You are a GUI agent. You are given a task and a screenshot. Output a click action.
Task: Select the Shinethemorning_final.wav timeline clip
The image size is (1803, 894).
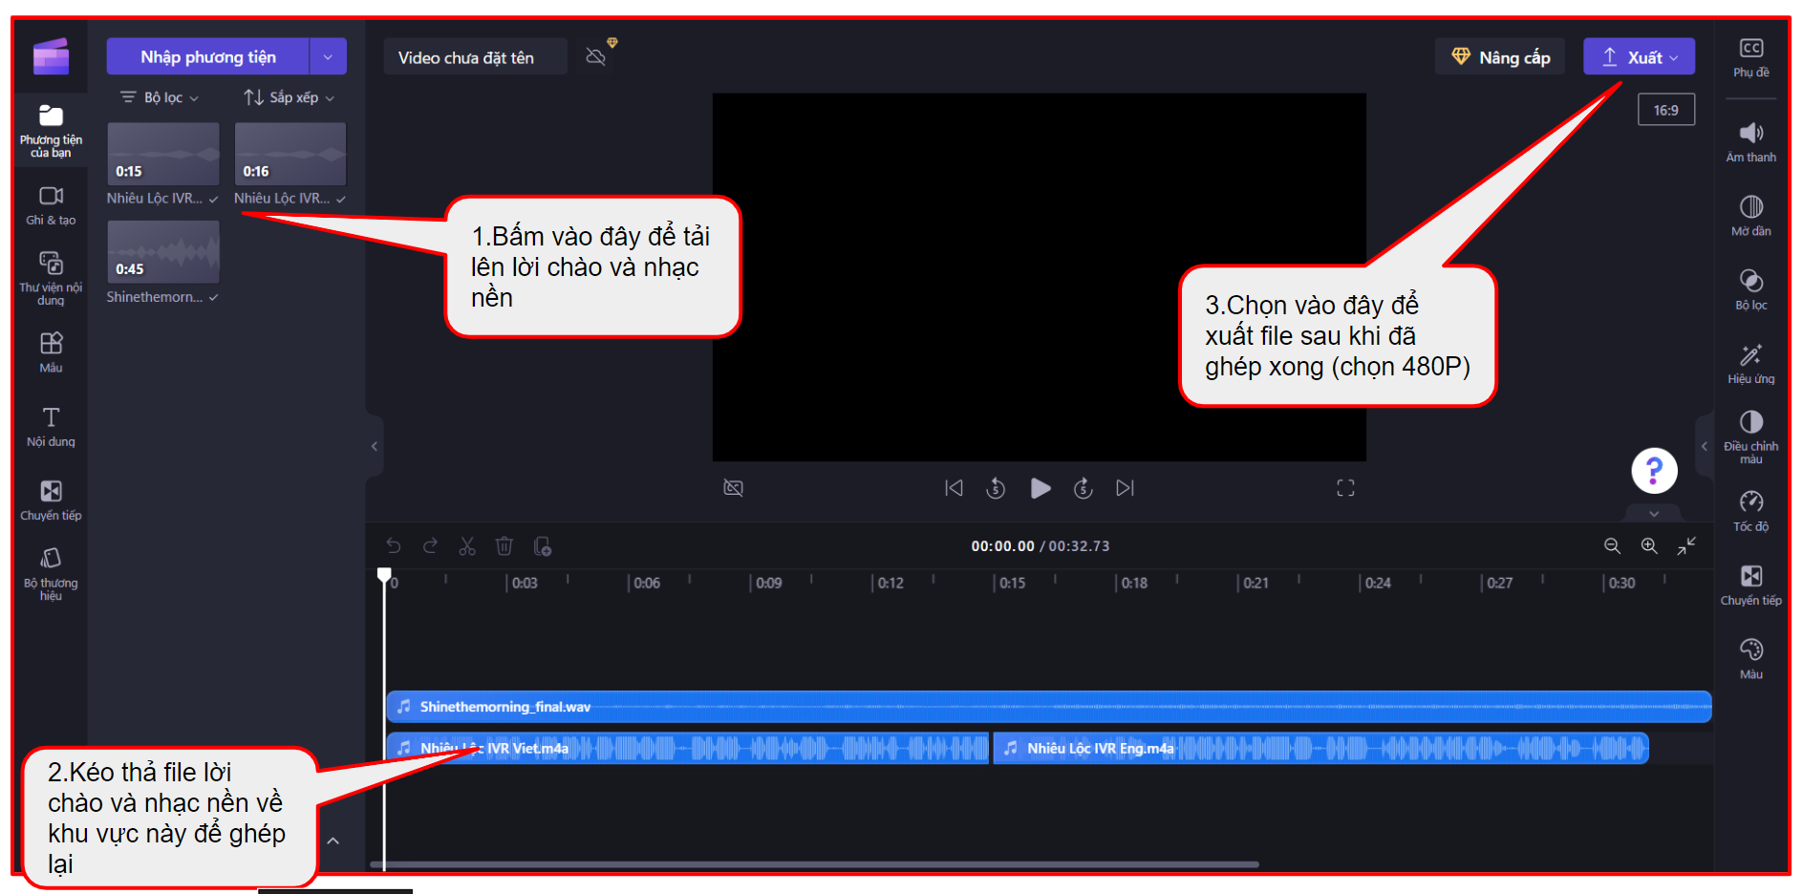[x=955, y=707]
